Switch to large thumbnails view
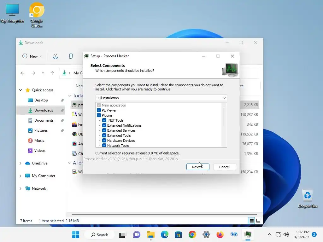The width and height of the screenshot is (323, 242). pos(258,221)
